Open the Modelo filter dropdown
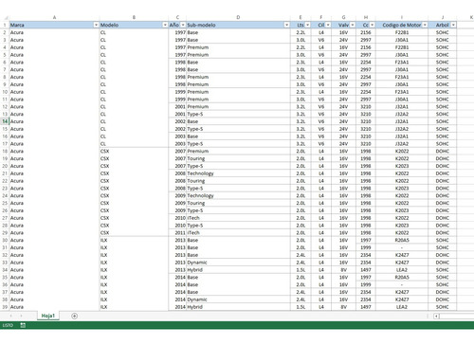The width and height of the screenshot is (474, 345). coord(165,25)
